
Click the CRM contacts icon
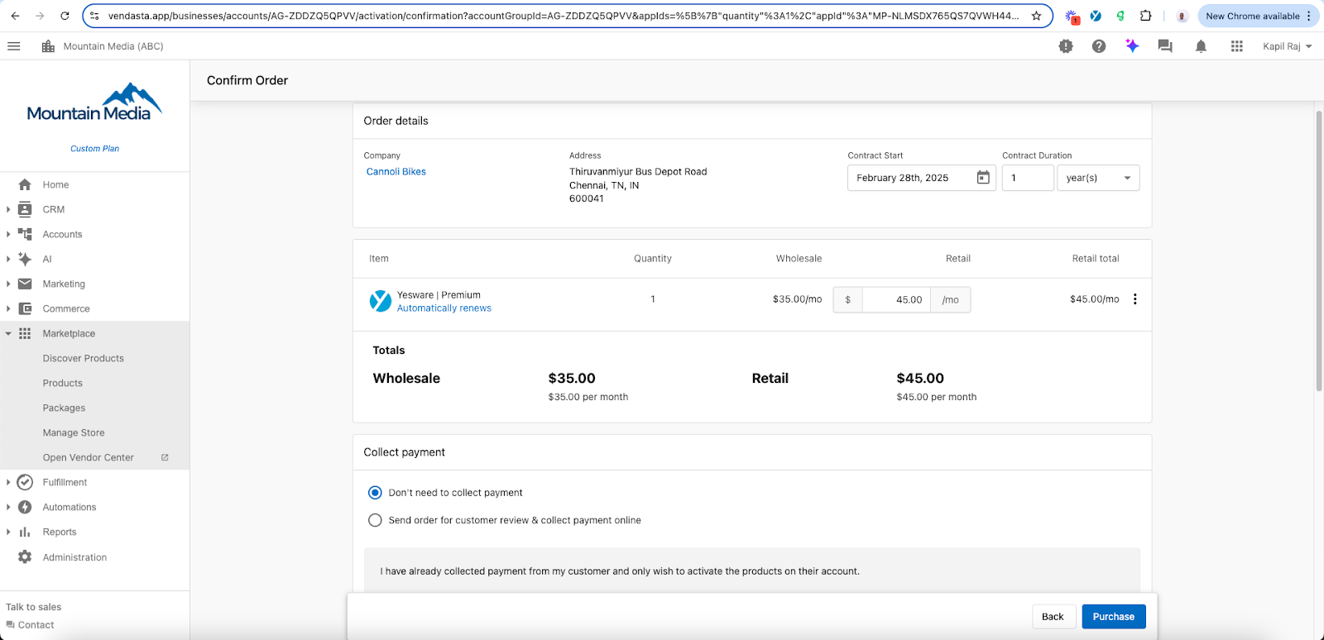tap(25, 209)
